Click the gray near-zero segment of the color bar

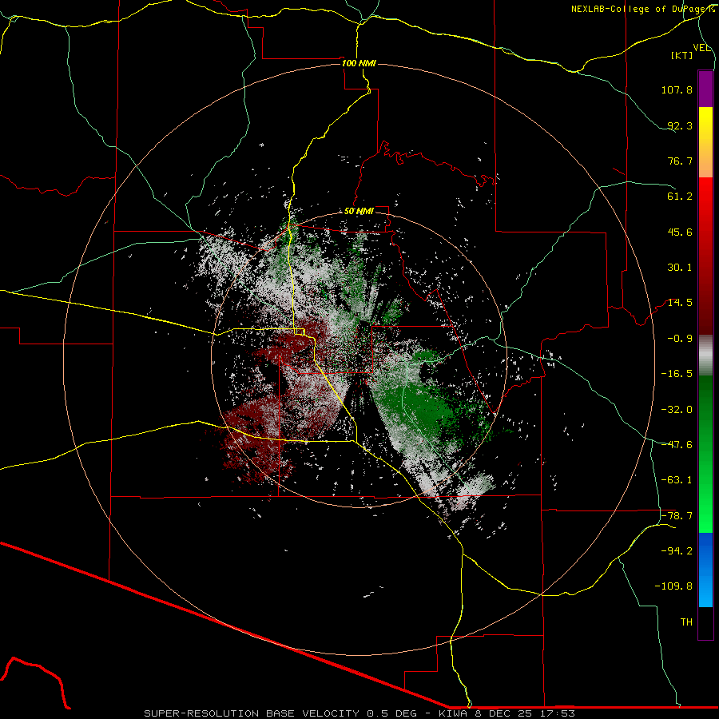click(705, 356)
